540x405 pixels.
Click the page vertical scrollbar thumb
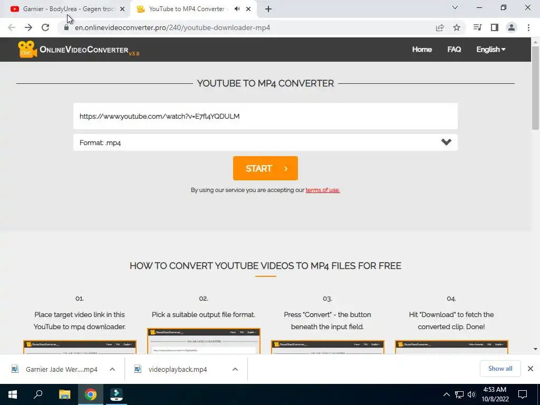pos(535,88)
